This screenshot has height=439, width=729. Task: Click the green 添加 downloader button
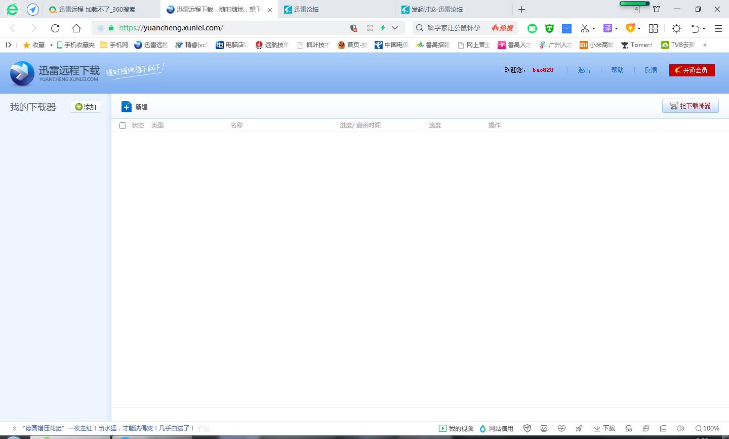click(86, 107)
